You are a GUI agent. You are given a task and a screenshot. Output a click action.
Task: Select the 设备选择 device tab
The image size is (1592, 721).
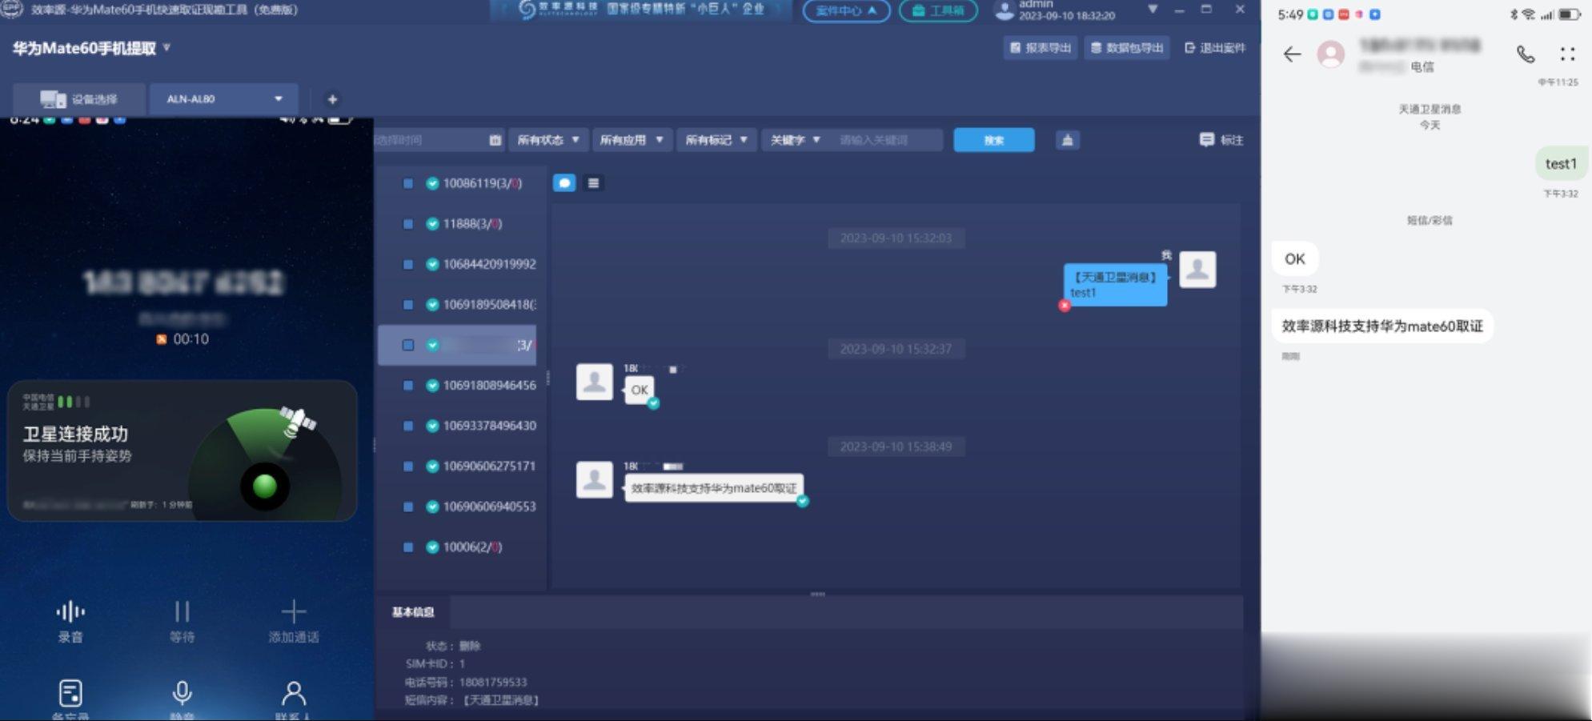coord(79,99)
